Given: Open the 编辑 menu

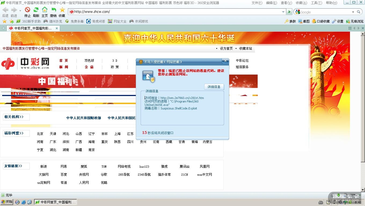Looking at the screenshot, I should pyautogui.click(x=271, y=3).
